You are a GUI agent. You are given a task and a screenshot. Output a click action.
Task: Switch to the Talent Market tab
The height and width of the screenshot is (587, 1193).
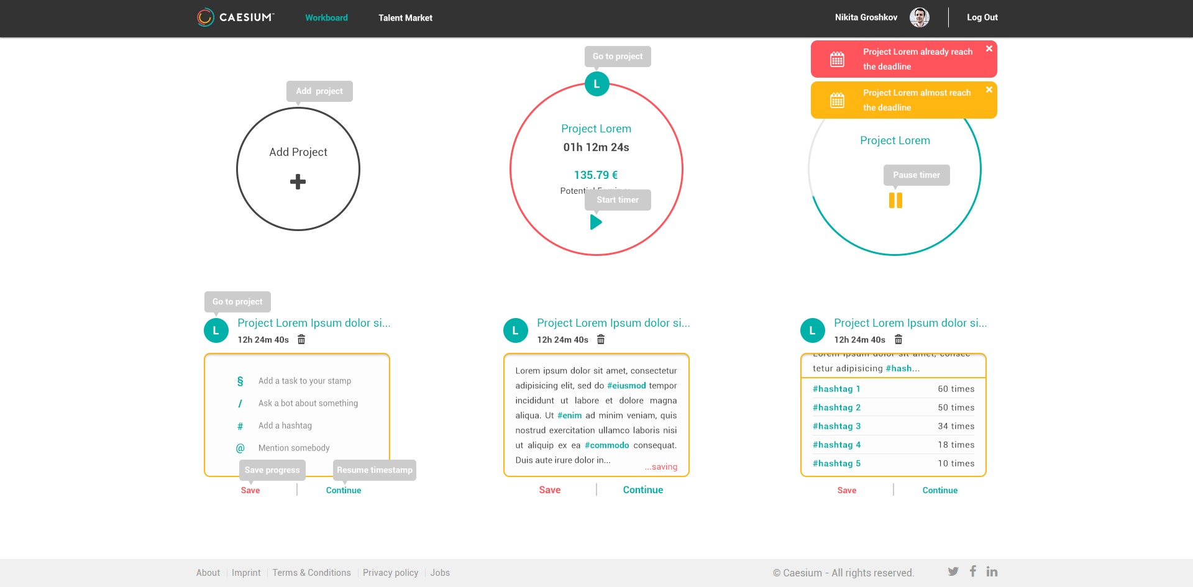405,18
